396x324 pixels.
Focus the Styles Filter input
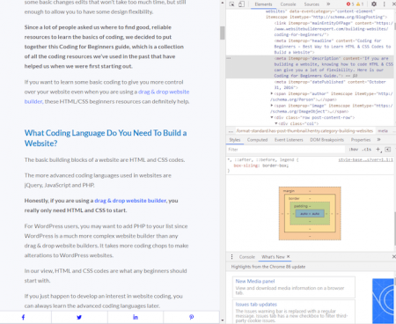pos(286,150)
